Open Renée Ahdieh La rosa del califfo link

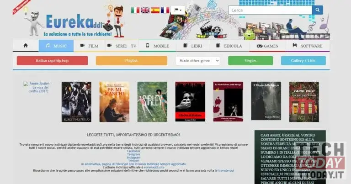(38, 87)
